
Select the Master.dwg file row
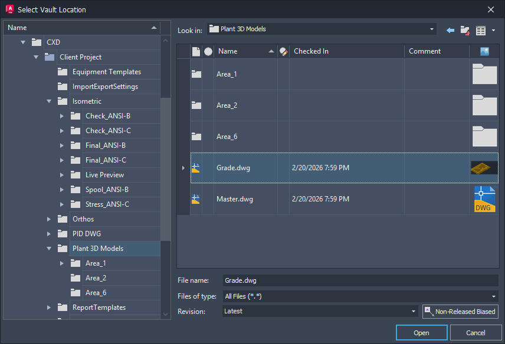coord(344,199)
